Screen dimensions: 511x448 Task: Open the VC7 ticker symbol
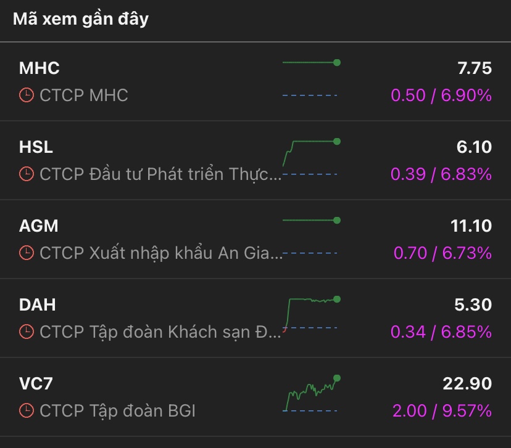tap(36, 383)
